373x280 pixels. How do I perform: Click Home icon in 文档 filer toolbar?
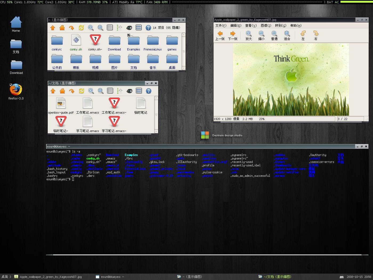pyautogui.click(x=62, y=91)
